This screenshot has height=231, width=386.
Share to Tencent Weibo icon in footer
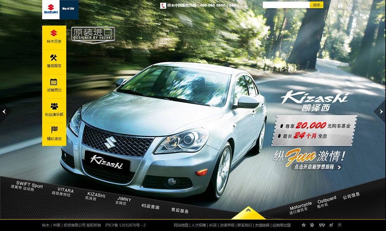tap(340, 225)
